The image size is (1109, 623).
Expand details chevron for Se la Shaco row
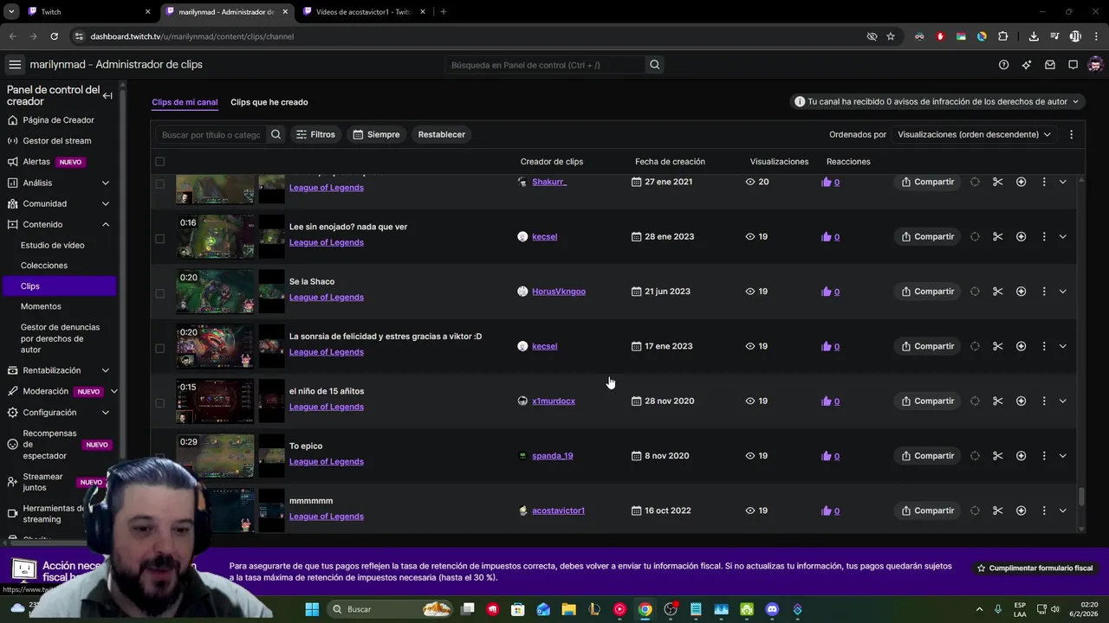pos(1062,292)
